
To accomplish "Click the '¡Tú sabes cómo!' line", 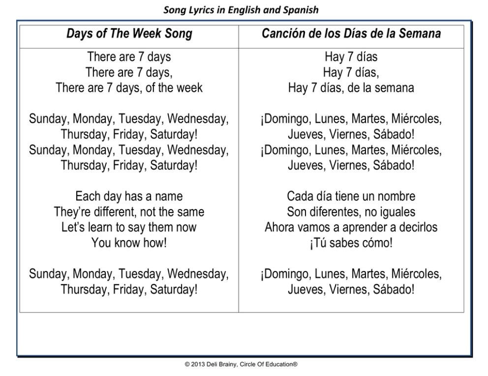I will click(x=351, y=243).
